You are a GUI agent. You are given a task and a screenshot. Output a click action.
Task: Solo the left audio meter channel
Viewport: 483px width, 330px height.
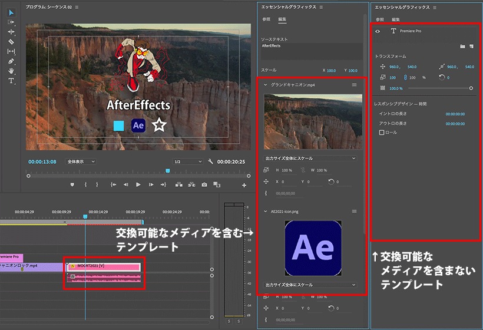point(229,321)
